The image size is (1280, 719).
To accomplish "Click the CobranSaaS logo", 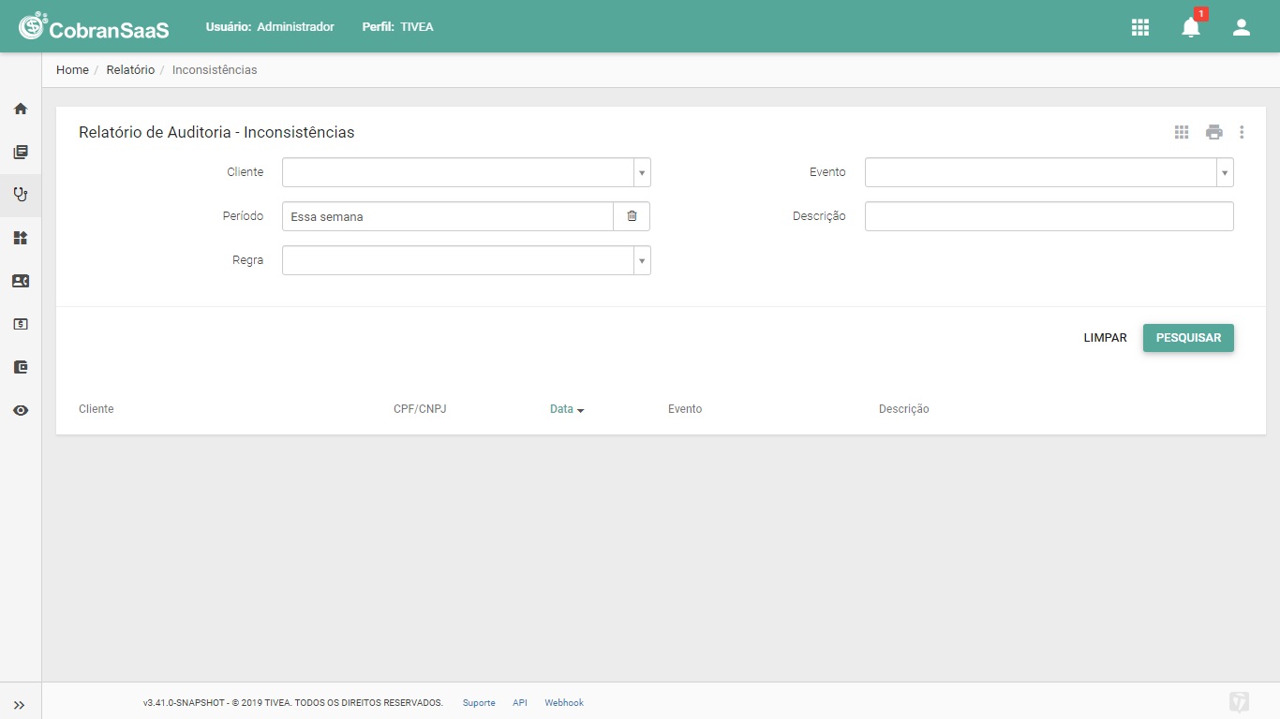I will 94,27.
